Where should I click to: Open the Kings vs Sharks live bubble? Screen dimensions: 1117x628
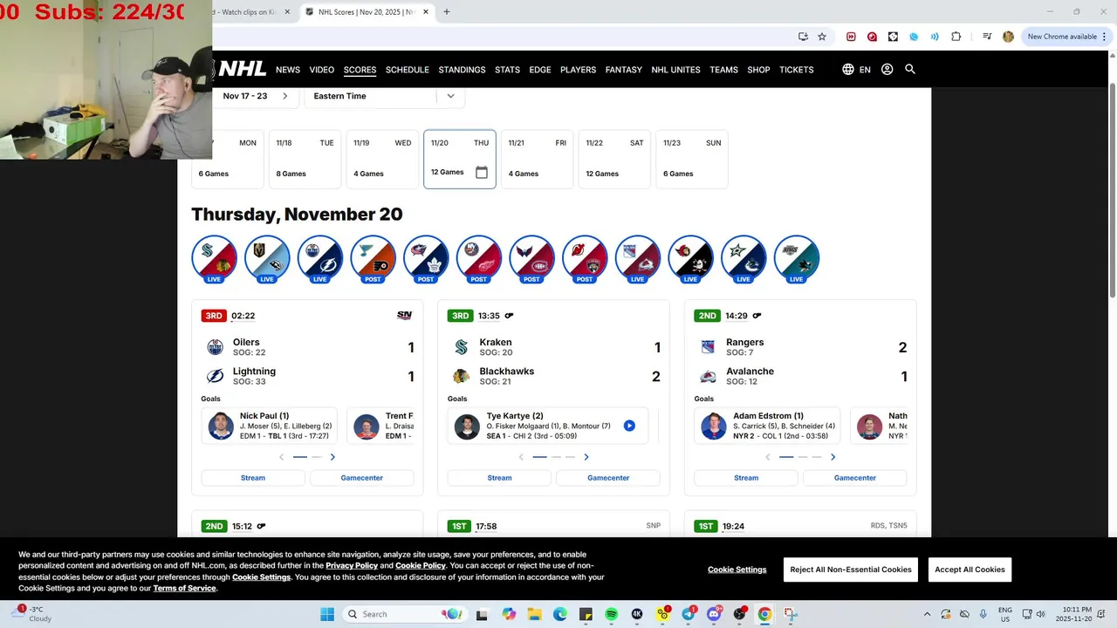pos(797,258)
